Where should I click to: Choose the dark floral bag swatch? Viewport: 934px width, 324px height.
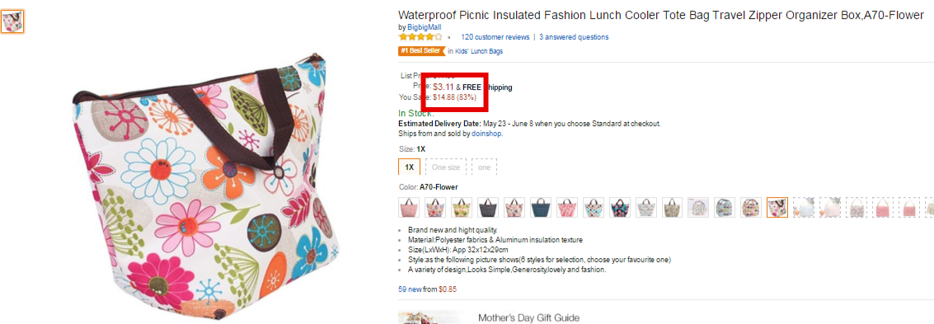click(x=619, y=207)
